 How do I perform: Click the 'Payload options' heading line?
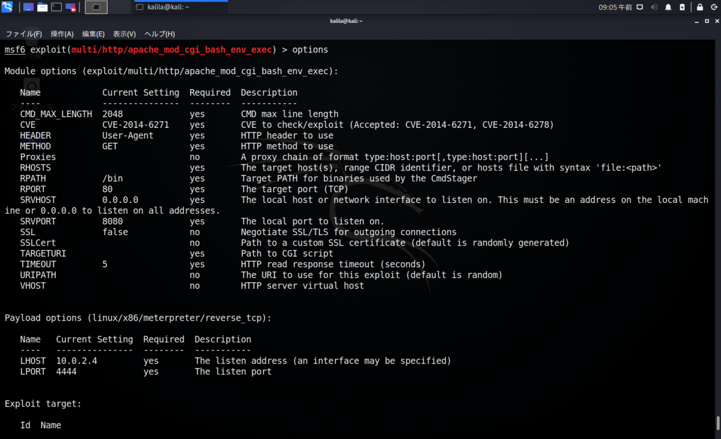coord(138,318)
